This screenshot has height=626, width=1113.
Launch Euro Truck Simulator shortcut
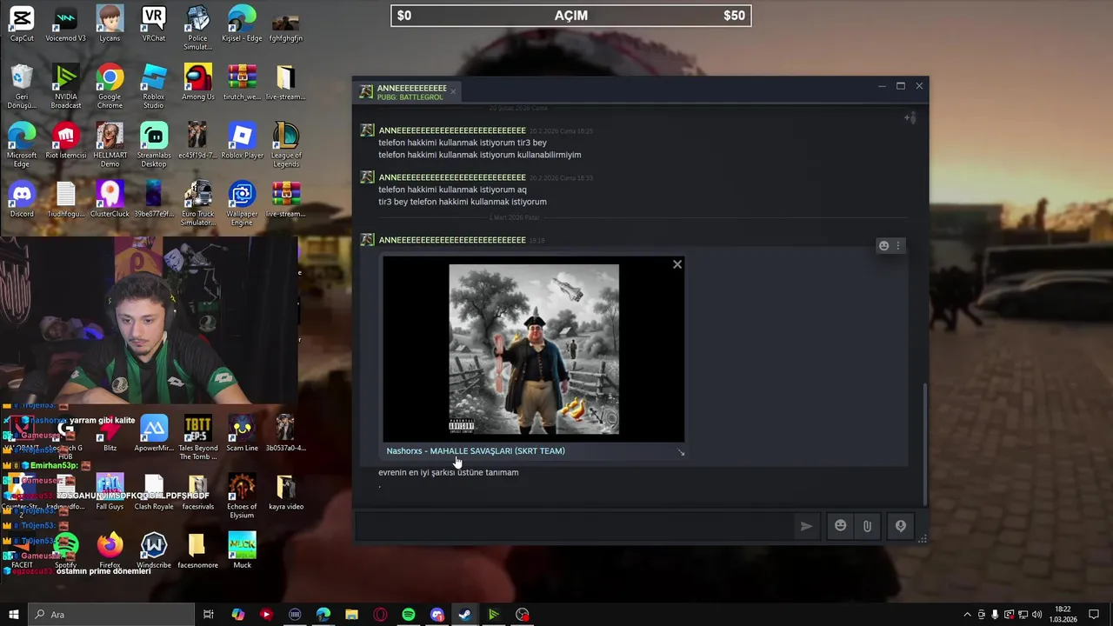[x=198, y=203]
